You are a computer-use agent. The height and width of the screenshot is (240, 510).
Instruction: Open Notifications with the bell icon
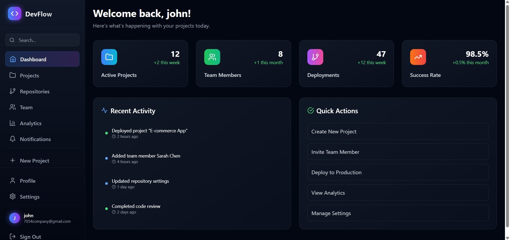[x=12, y=139]
